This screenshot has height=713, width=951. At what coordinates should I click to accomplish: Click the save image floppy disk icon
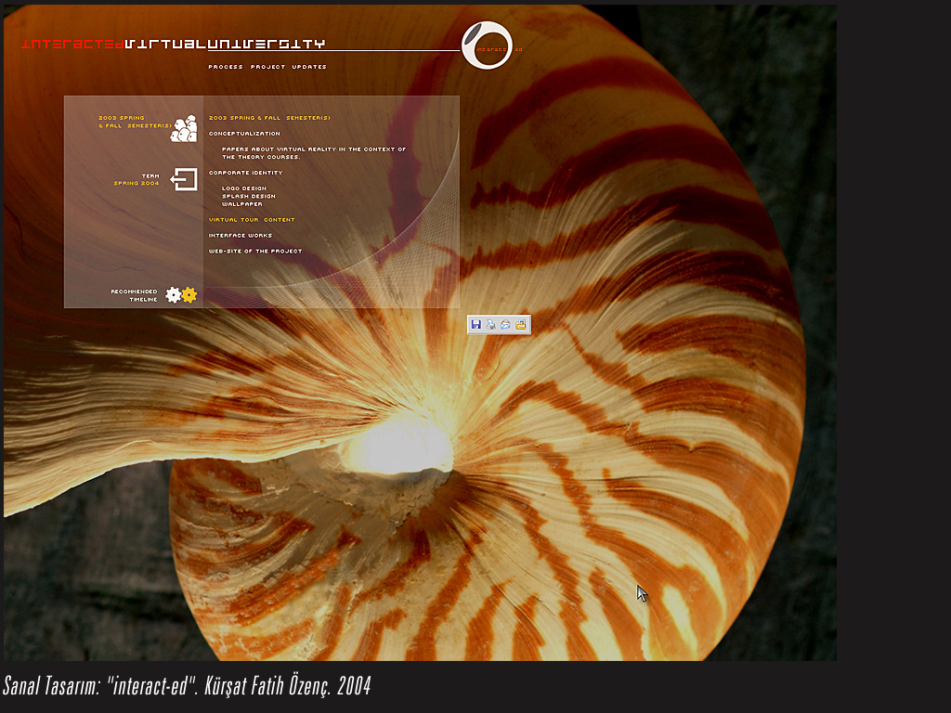476,325
